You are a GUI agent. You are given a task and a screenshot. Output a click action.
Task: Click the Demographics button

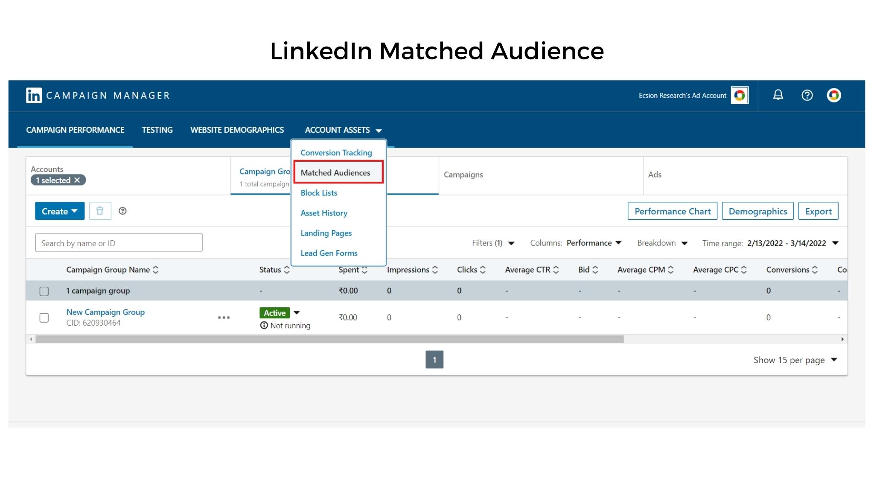point(757,211)
